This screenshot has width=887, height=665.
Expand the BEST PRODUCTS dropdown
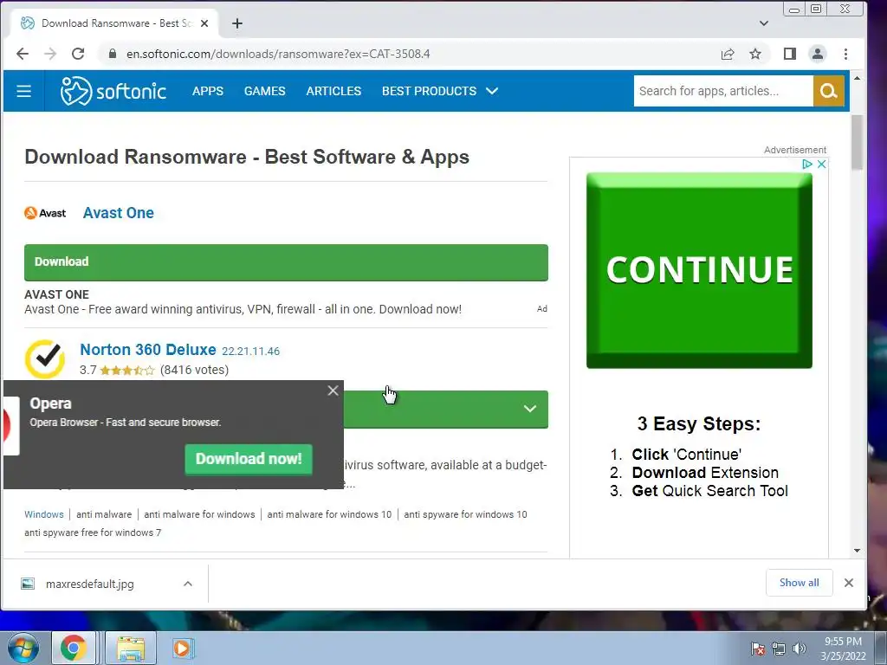440,91
